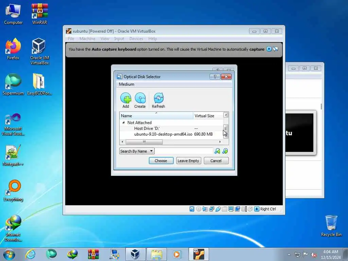This screenshot has width=348, height=261.
Task: Select the Supermium desktop icon
Action: 13,84
